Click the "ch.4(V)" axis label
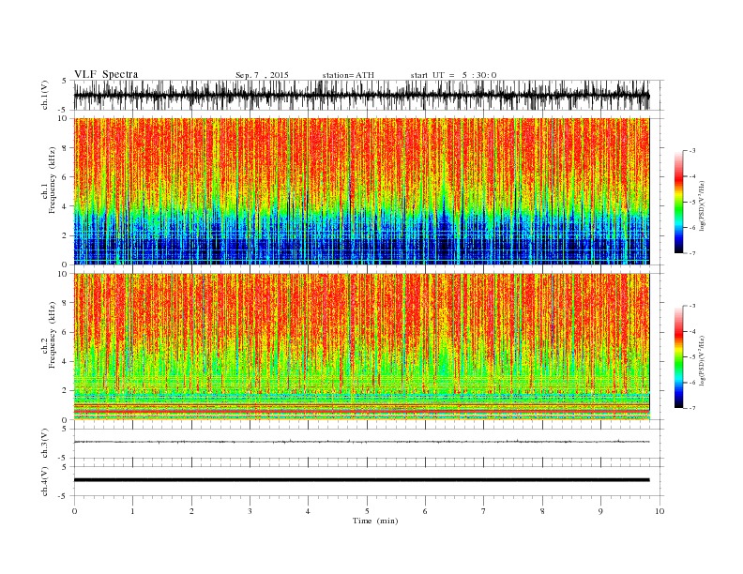The width and height of the screenshot is (743, 574). (x=45, y=481)
